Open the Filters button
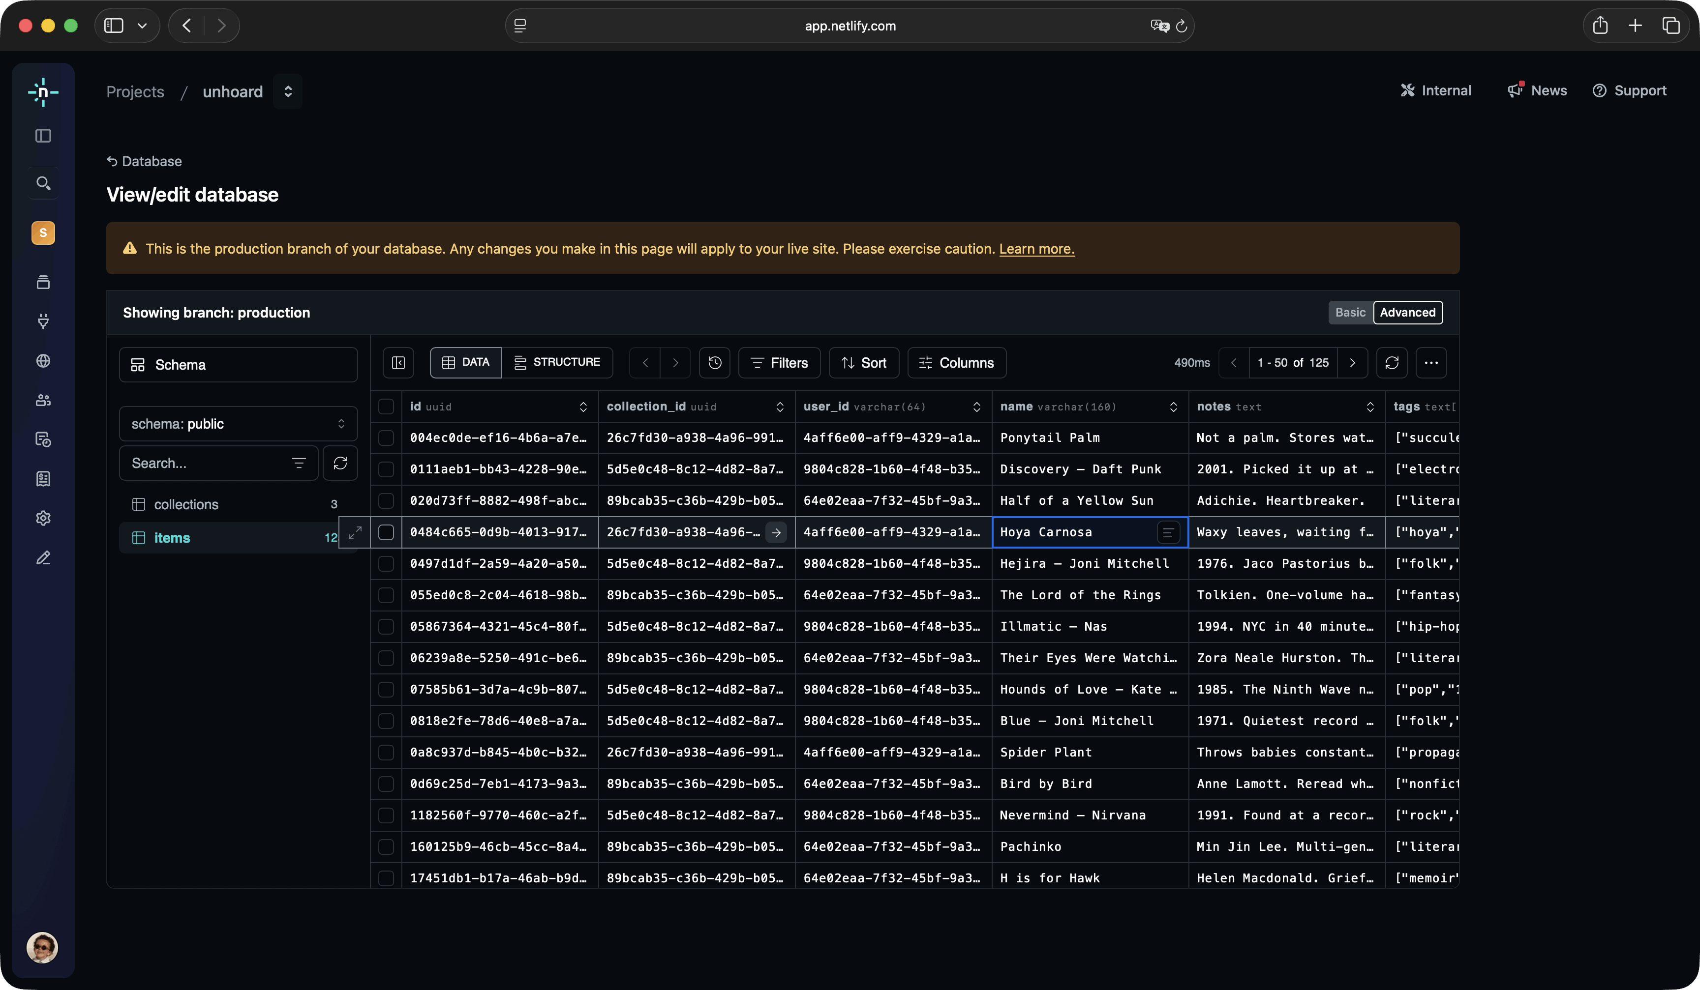1700x990 pixels. (779, 363)
